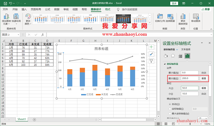Click the chart filters funnel button
The image size is (214, 126).
click(151, 61)
